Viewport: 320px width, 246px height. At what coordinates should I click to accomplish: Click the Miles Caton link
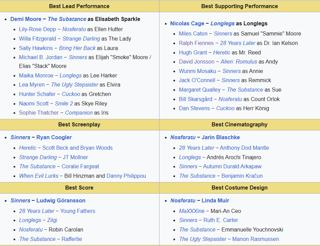pyautogui.click(x=193, y=34)
